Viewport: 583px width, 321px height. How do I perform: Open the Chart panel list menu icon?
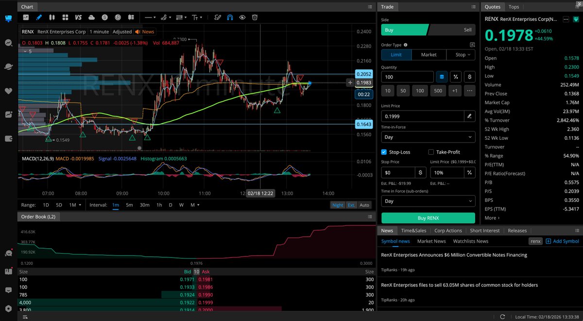(370, 7)
